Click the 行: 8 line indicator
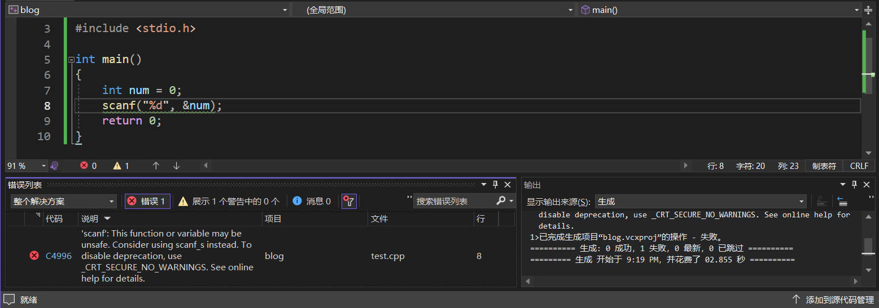 pyautogui.click(x=715, y=166)
